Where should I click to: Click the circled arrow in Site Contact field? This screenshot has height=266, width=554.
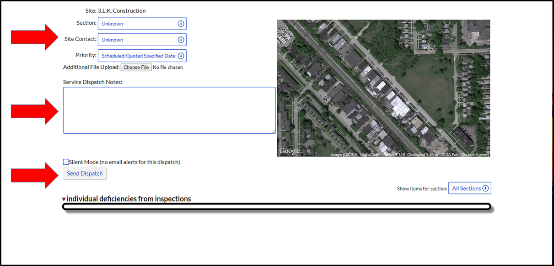(181, 40)
